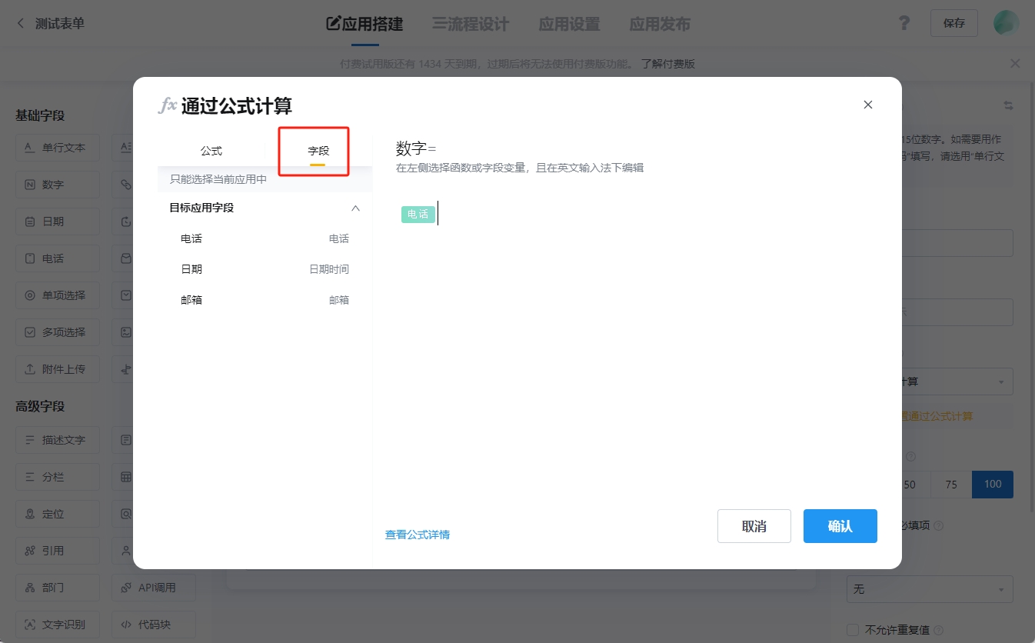
Task: Collapse the 目标应用字段 group
Action: click(x=355, y=208)
